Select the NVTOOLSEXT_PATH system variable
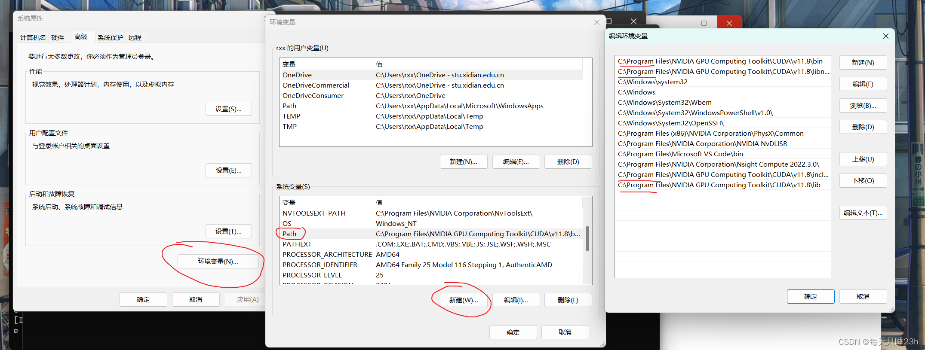 [x=431, y=213]
